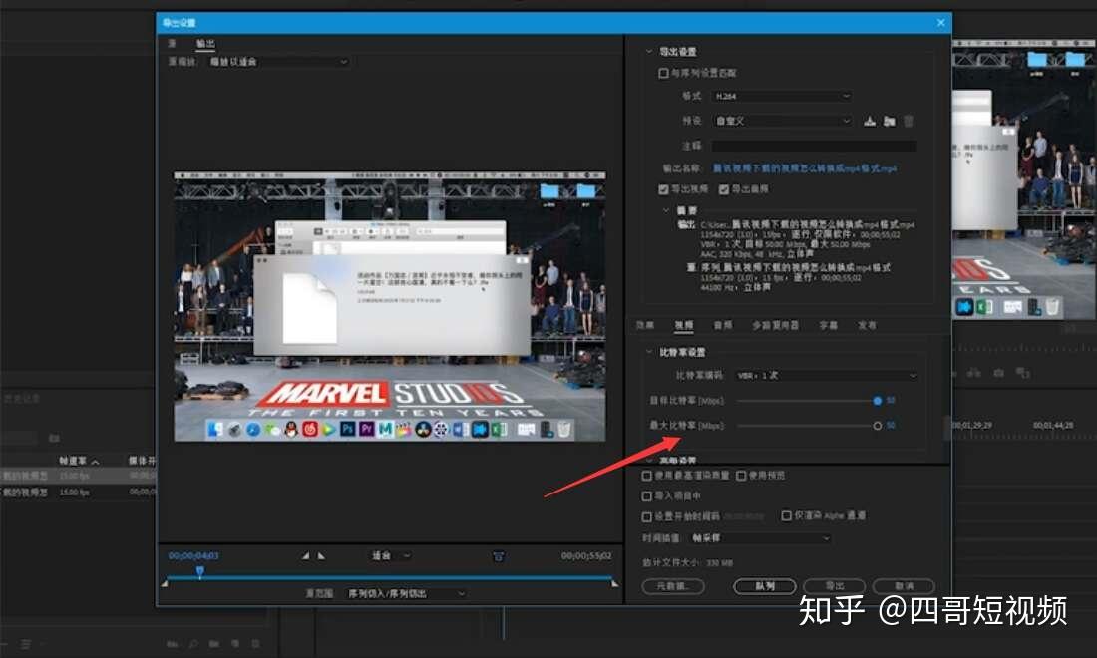1097x658 pixels.
Task: Click the 导出 button
Action: tap(835, 586)
